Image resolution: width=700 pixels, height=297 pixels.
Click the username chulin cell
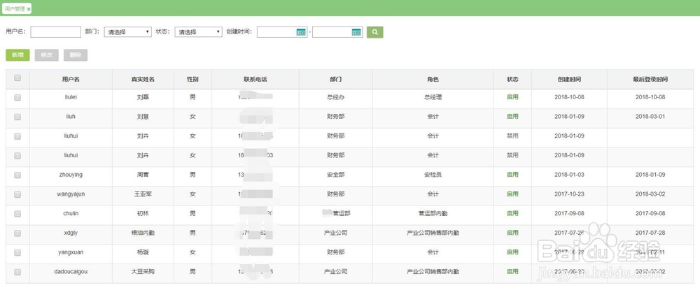pyautogui.click(x=71, y=214)
